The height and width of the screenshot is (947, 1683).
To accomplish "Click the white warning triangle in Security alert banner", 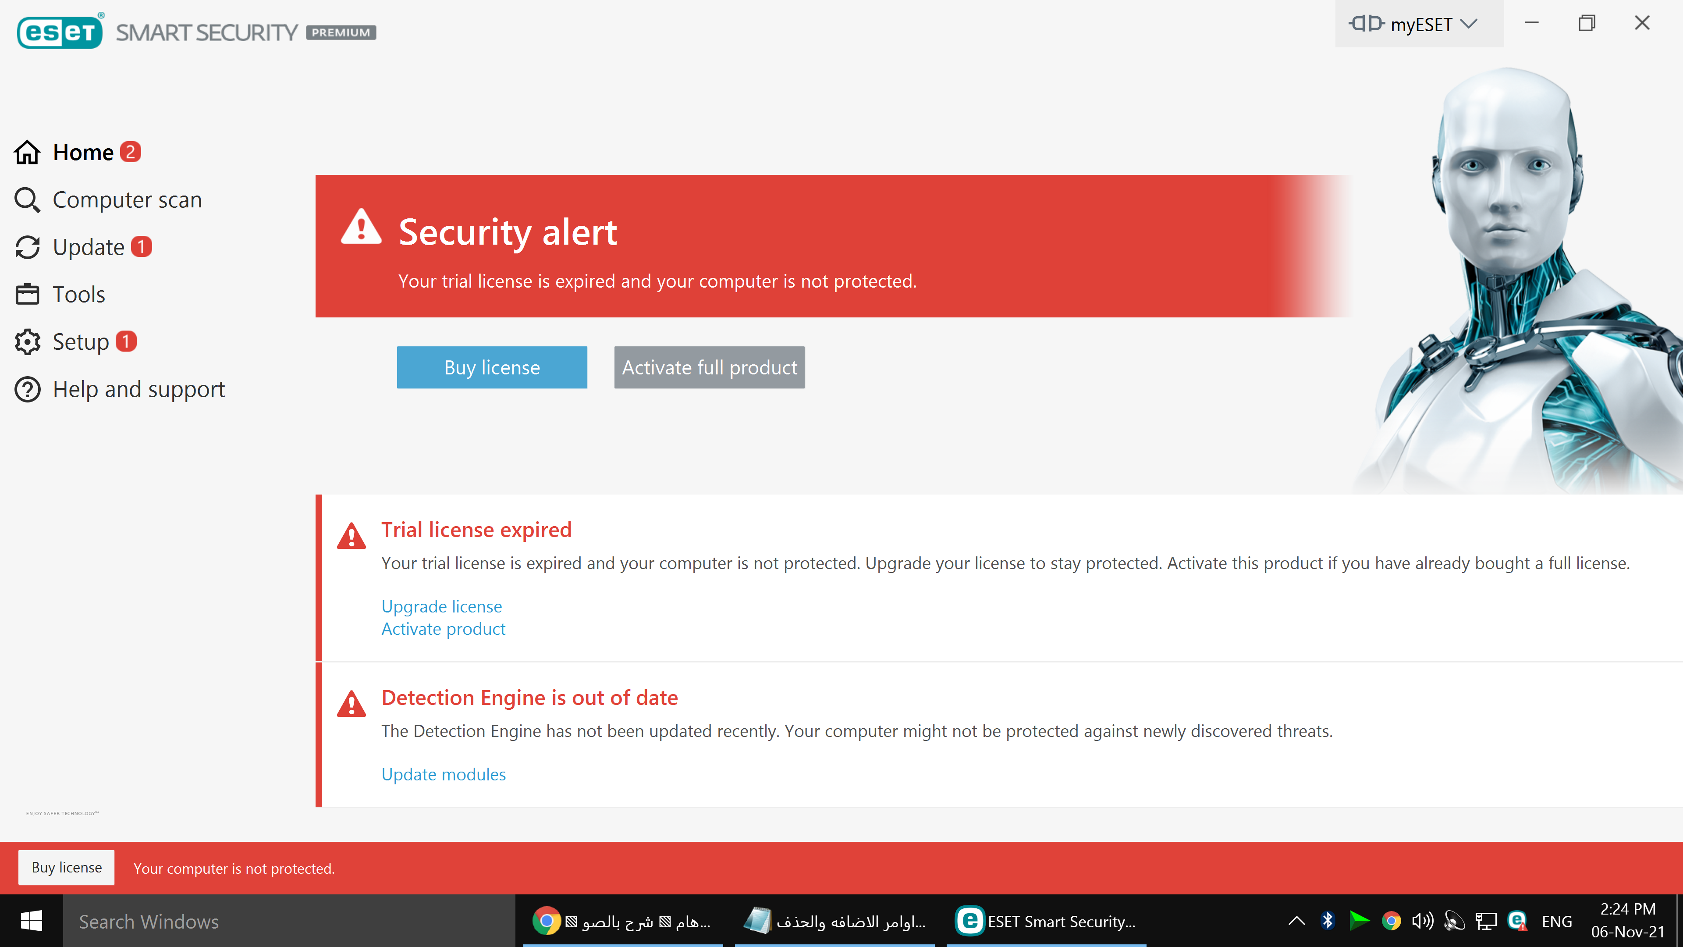I will (x=361, y=228).
